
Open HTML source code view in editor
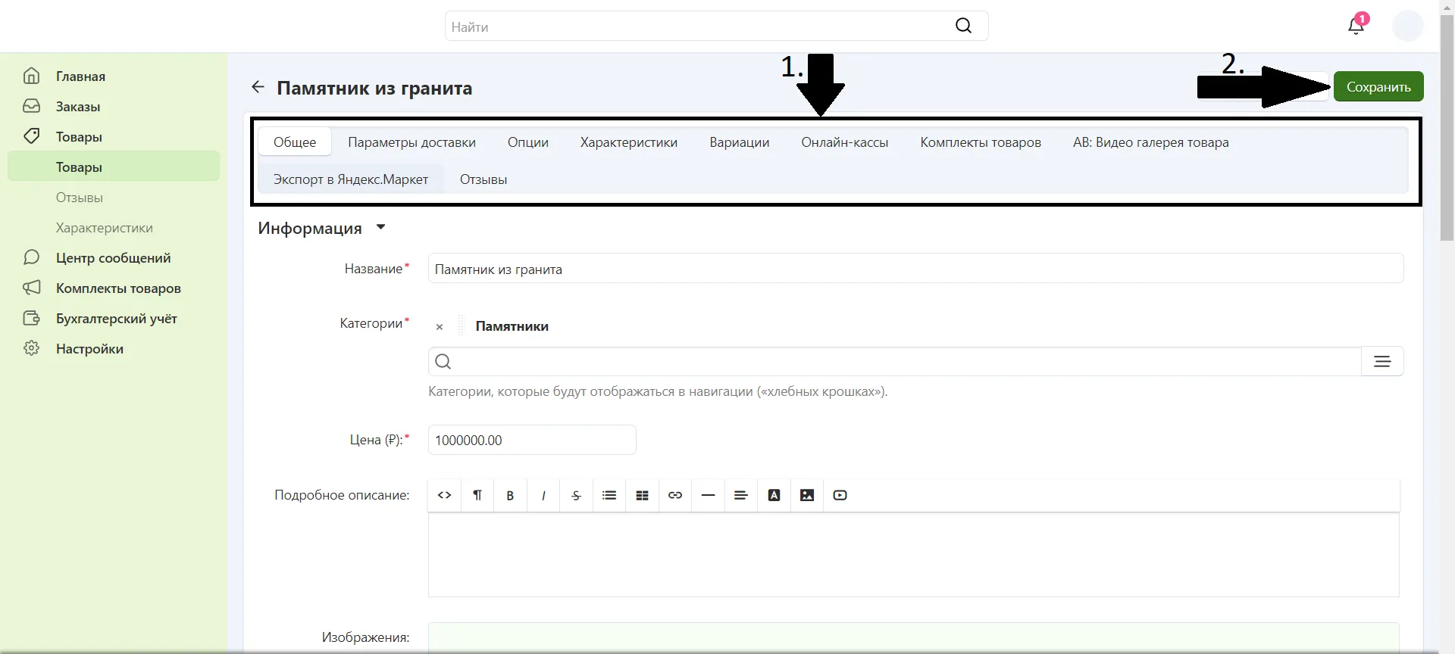(x=445, y=495)
